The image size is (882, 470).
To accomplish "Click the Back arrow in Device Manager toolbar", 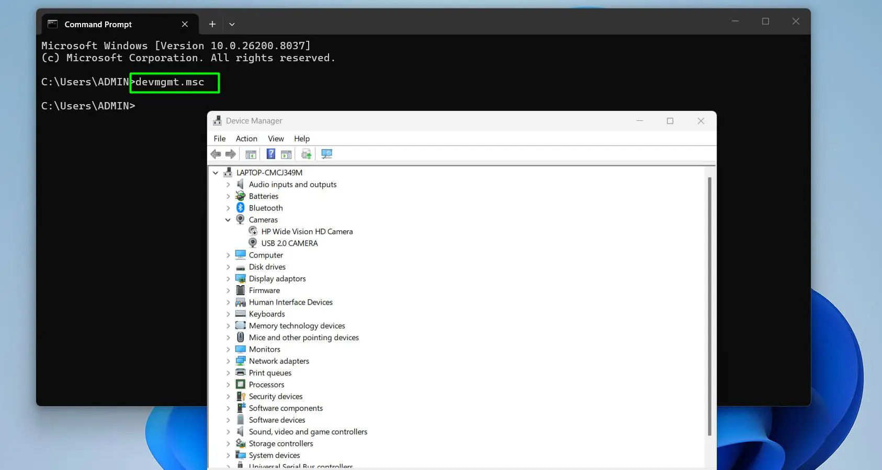I will 216,154.
